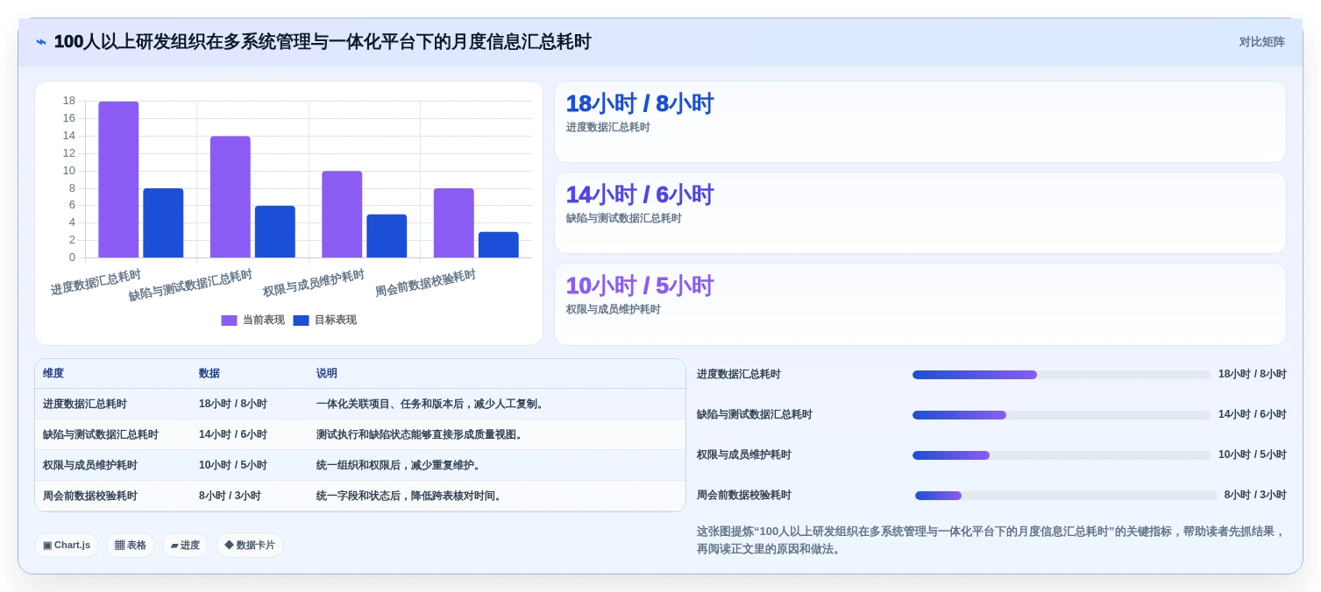Click the 18小时 / 8小时 value beside progress bar
This screenshot has width=1321, height=592.
click(x=1253, y=375)
